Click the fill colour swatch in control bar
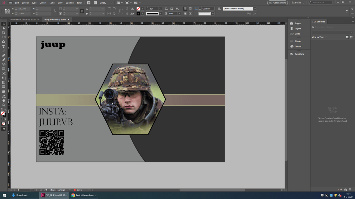Screen dimensions: 355x199 point(138,8)
